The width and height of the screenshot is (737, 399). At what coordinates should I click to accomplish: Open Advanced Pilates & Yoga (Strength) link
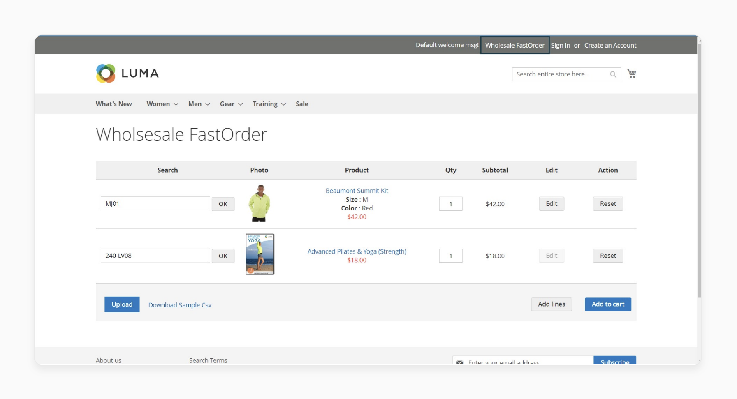(x=357, y=251)
